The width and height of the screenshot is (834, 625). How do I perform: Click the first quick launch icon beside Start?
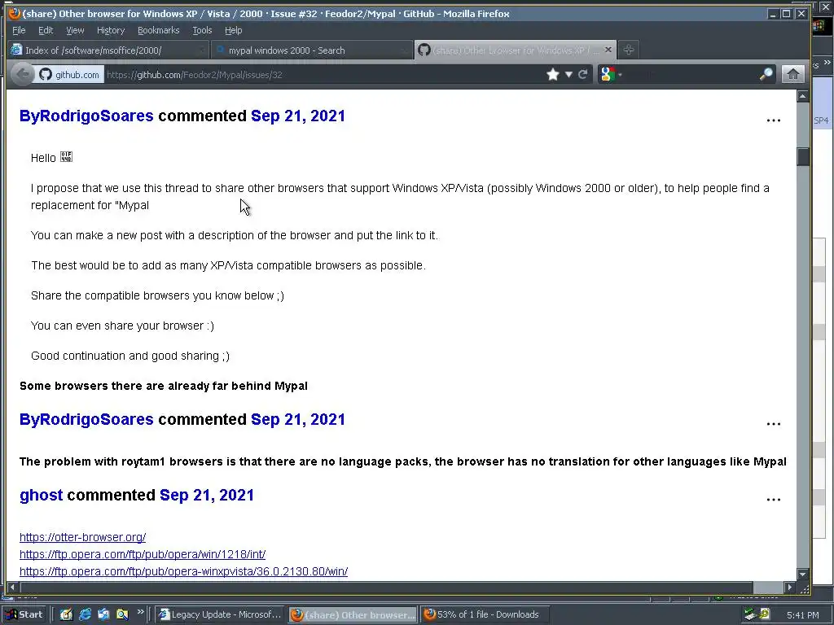(x=66, y=614)
